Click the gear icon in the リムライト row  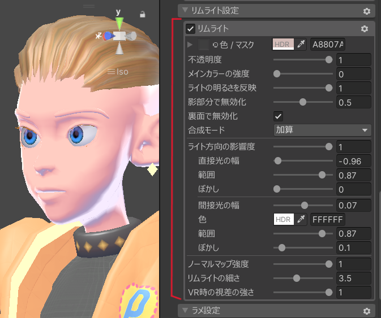(x=365, y=28)
